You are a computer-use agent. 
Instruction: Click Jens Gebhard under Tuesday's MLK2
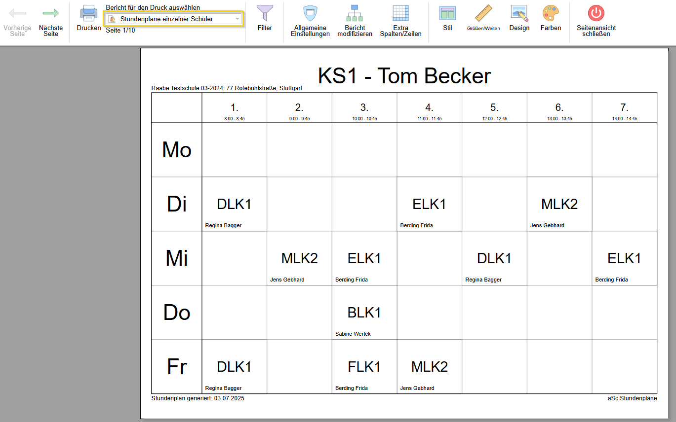pyautogui.click(x=547, y=225)
